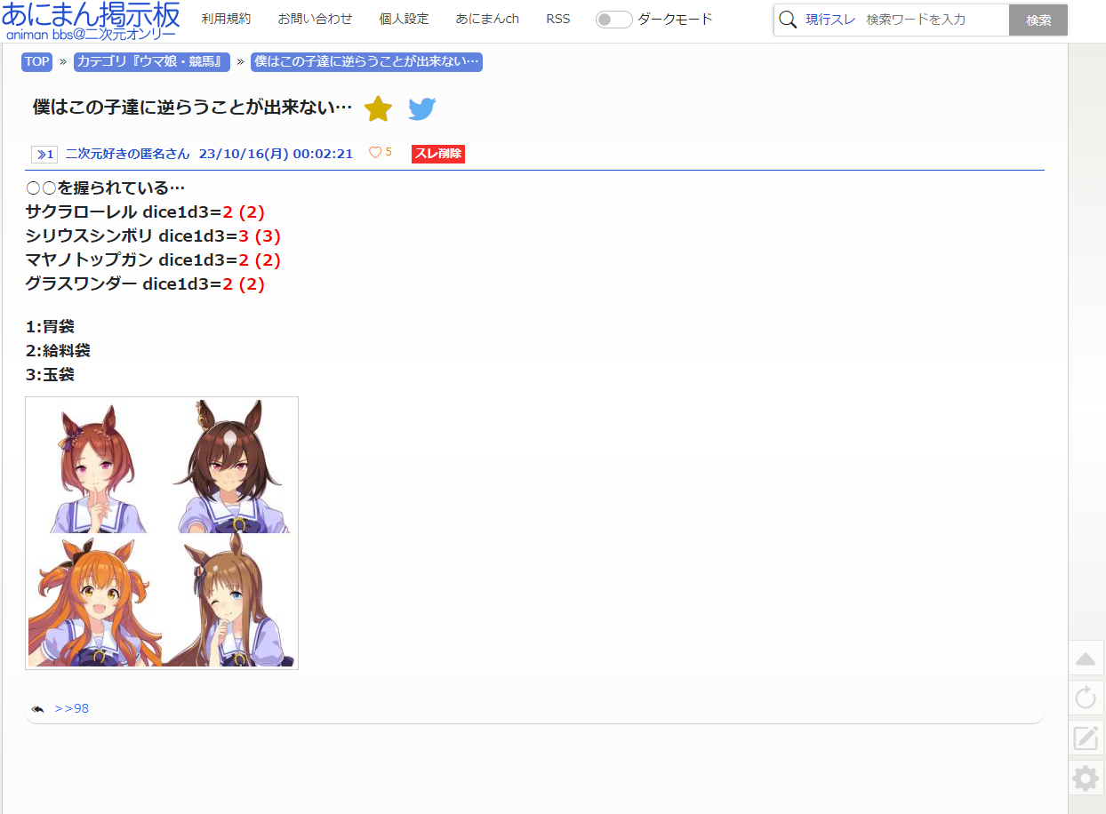This screenshot has width=1106, height=814.
Task: Click poster name 二次元好きの匿名さん
Action: click(x=128, y=154)
